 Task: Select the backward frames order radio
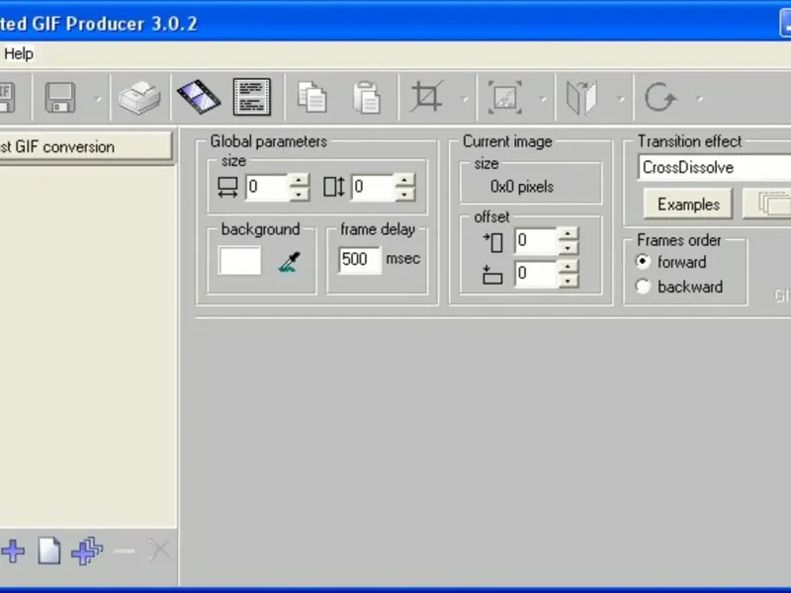pyautogui.click(x=644, y=287)
